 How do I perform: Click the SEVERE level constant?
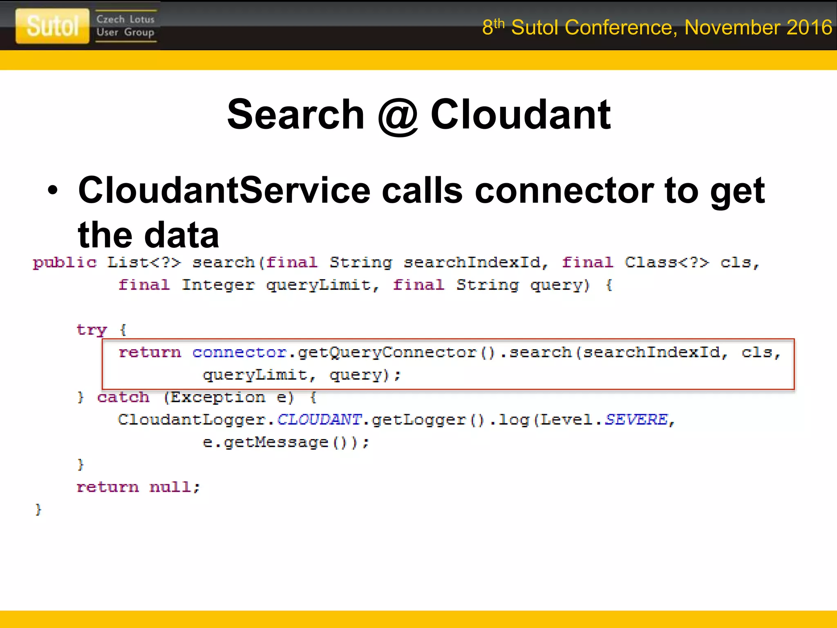tap(636, 419)
